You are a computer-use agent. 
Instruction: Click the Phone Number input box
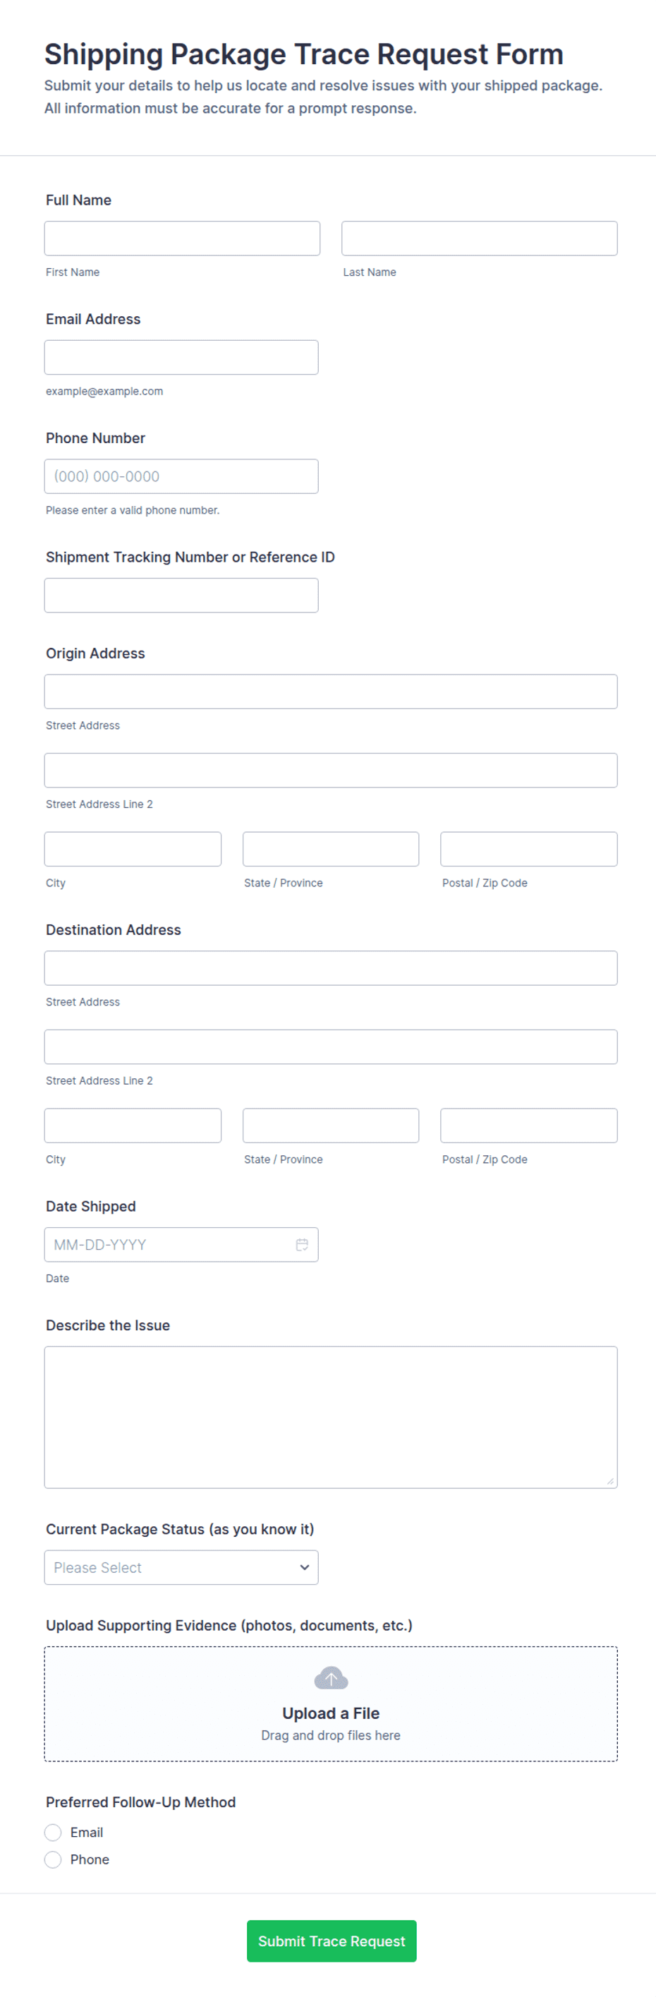coord(181,476)
